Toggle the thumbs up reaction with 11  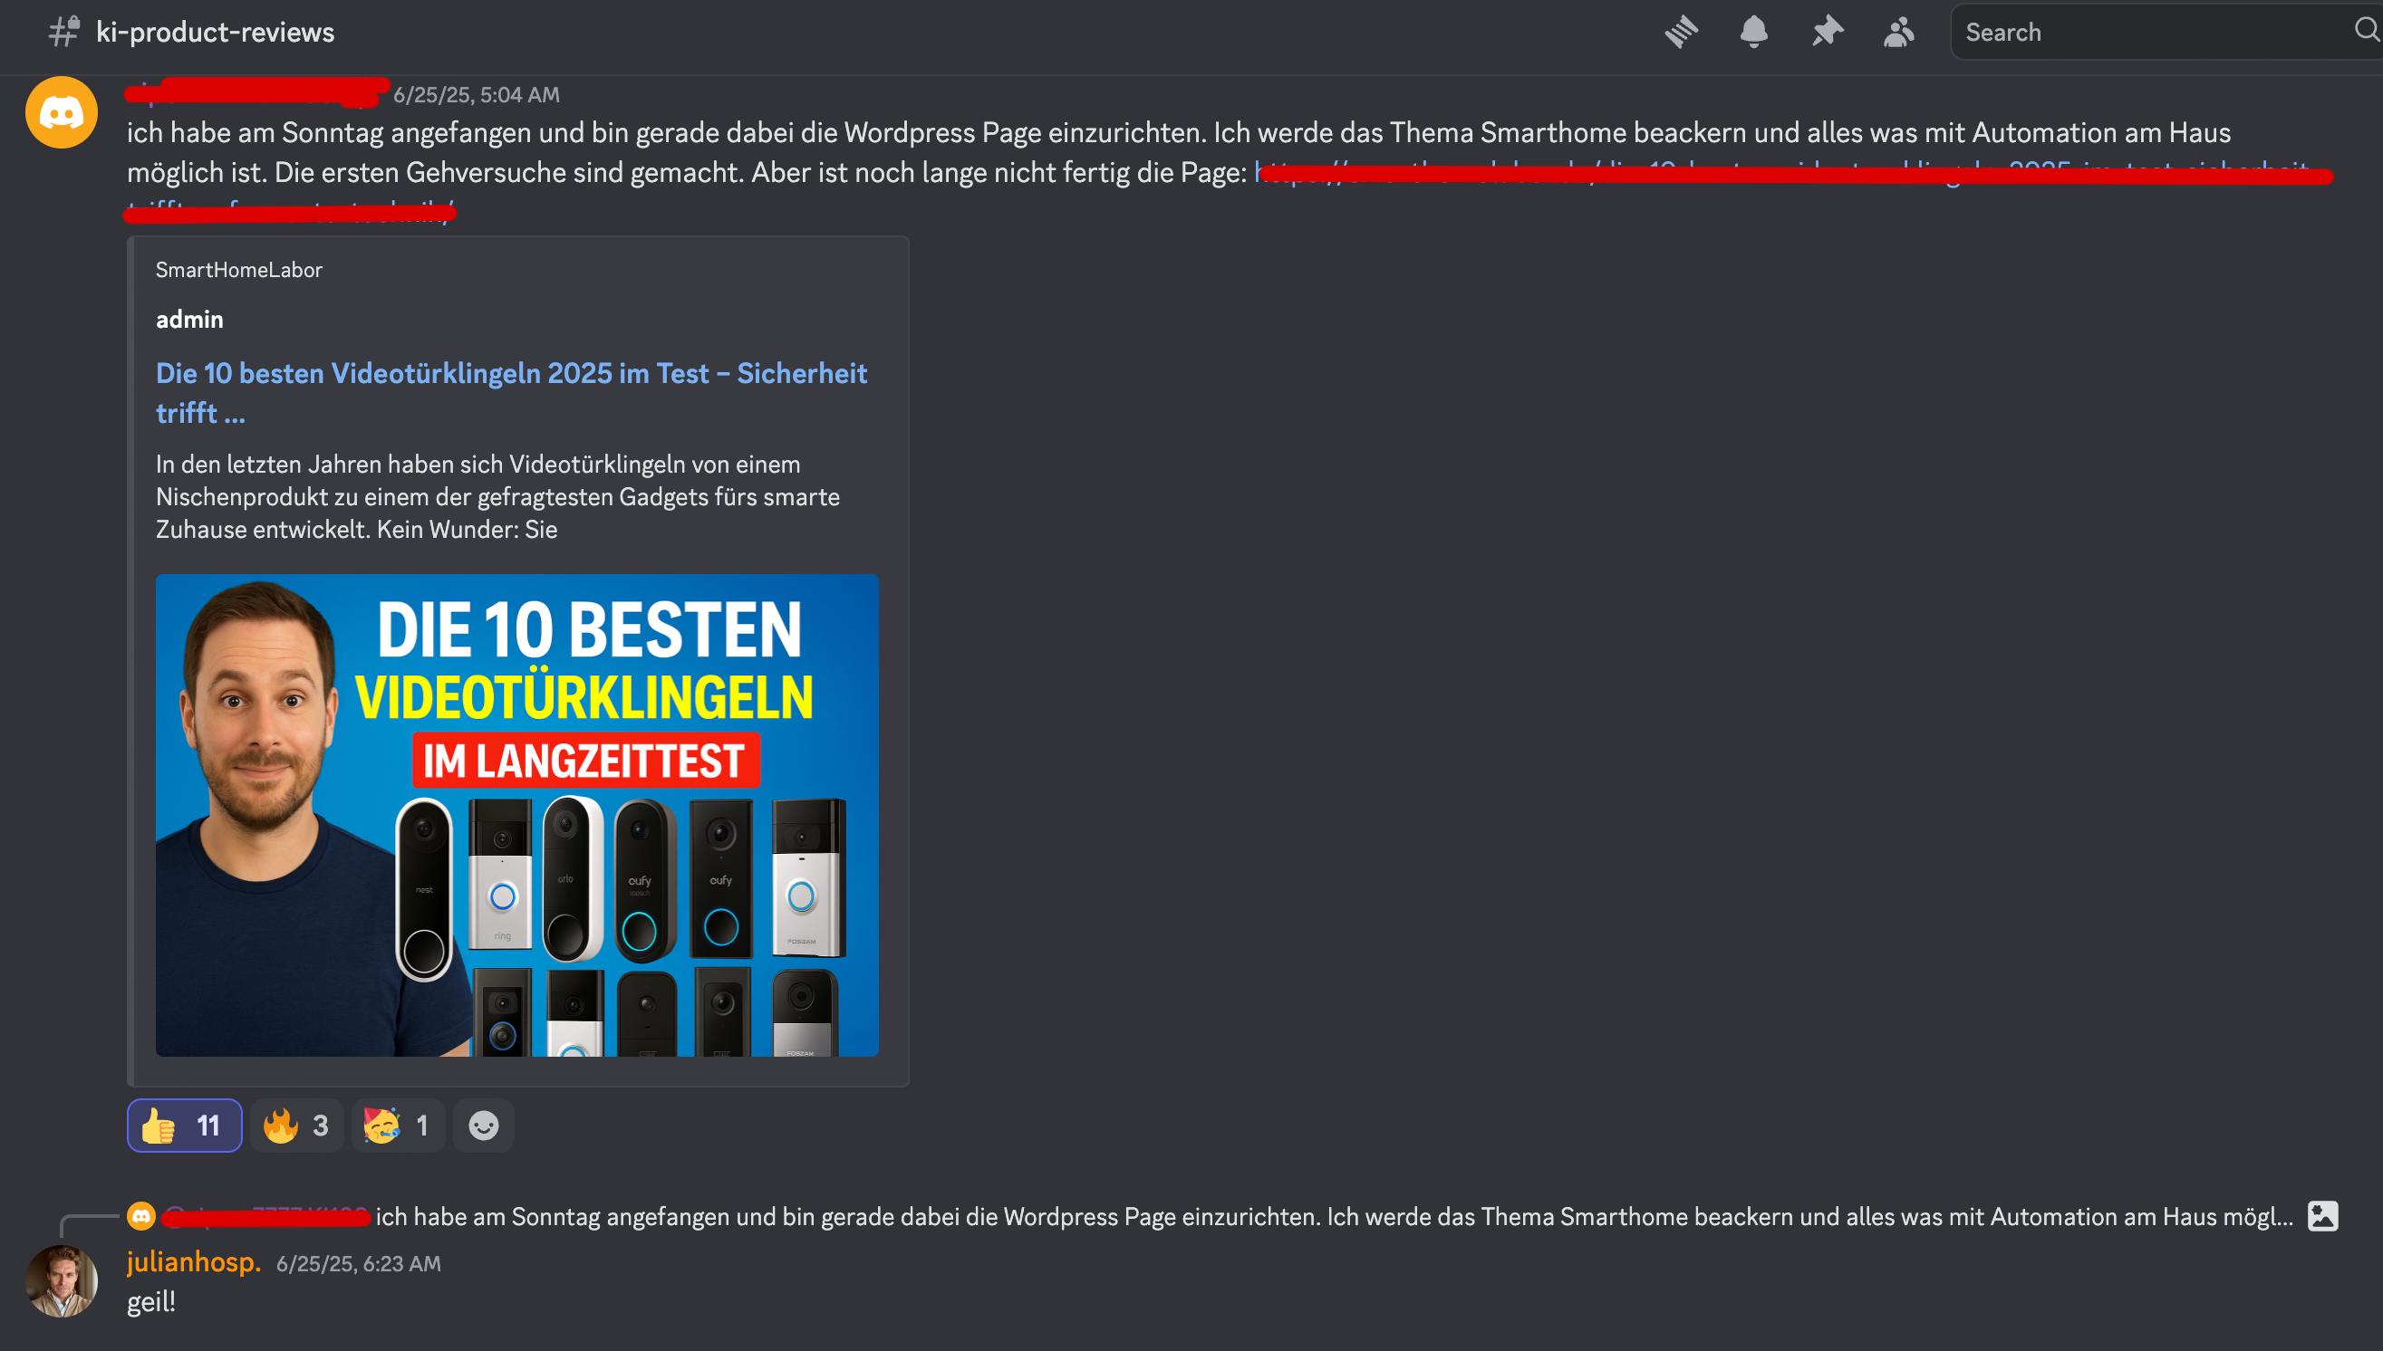184,1126
